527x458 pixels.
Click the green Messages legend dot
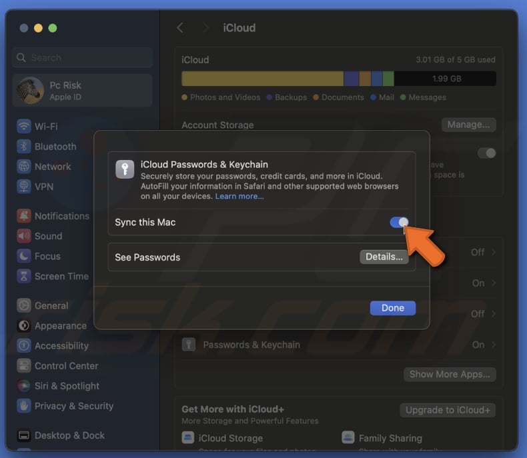click(403, 97)
